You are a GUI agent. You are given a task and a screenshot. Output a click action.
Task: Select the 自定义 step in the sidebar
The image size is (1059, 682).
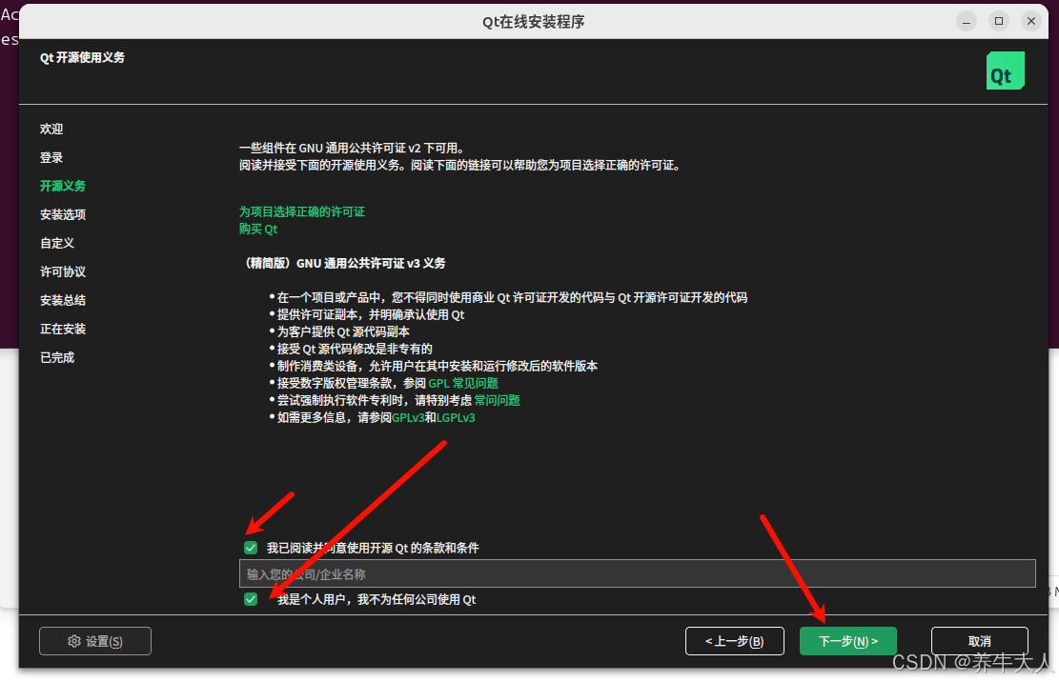pyautogui.click(x=57, y=243)
